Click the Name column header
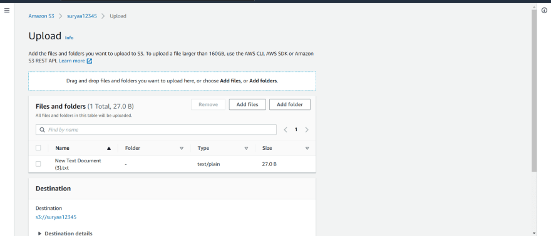Screen dimensions: 551x236 (x=62, y=148)
